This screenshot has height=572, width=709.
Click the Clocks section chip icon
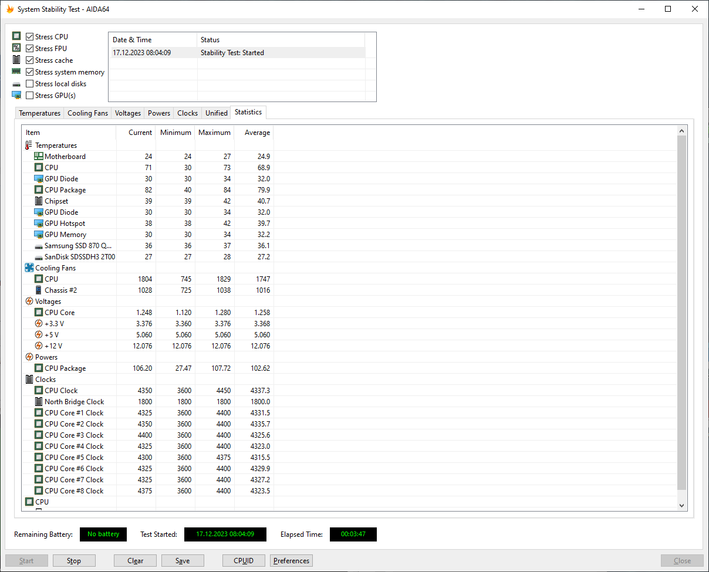(x=29, y=380)
